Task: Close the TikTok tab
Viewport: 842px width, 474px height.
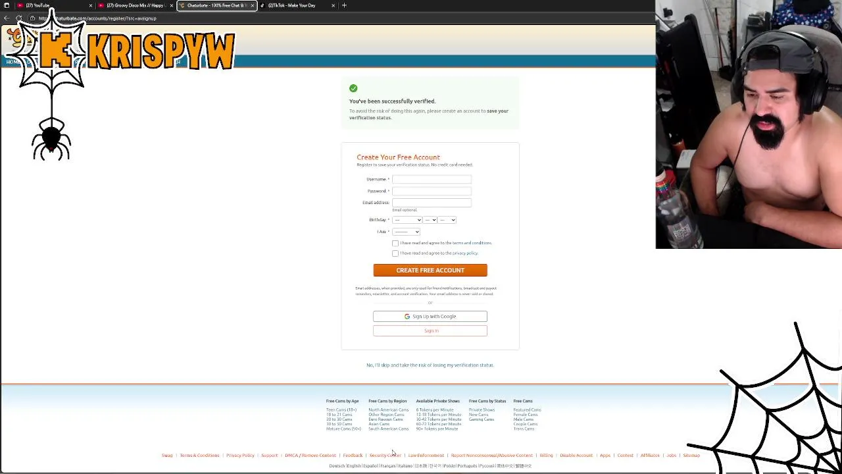Action: [333, 5]
